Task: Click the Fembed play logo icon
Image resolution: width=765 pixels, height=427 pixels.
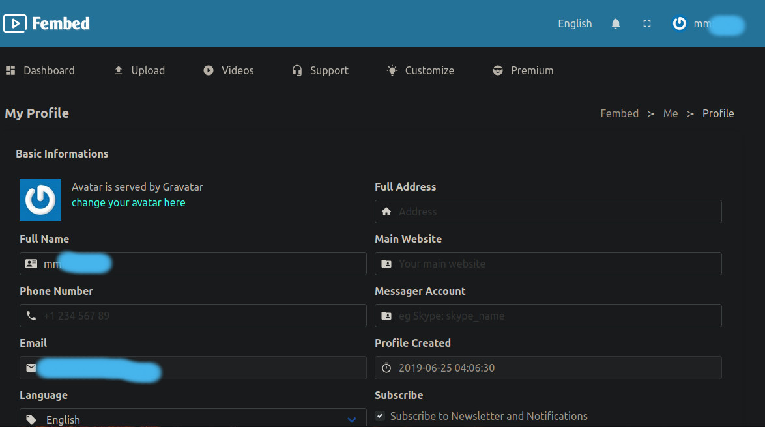Action: (x=14, y=23)
